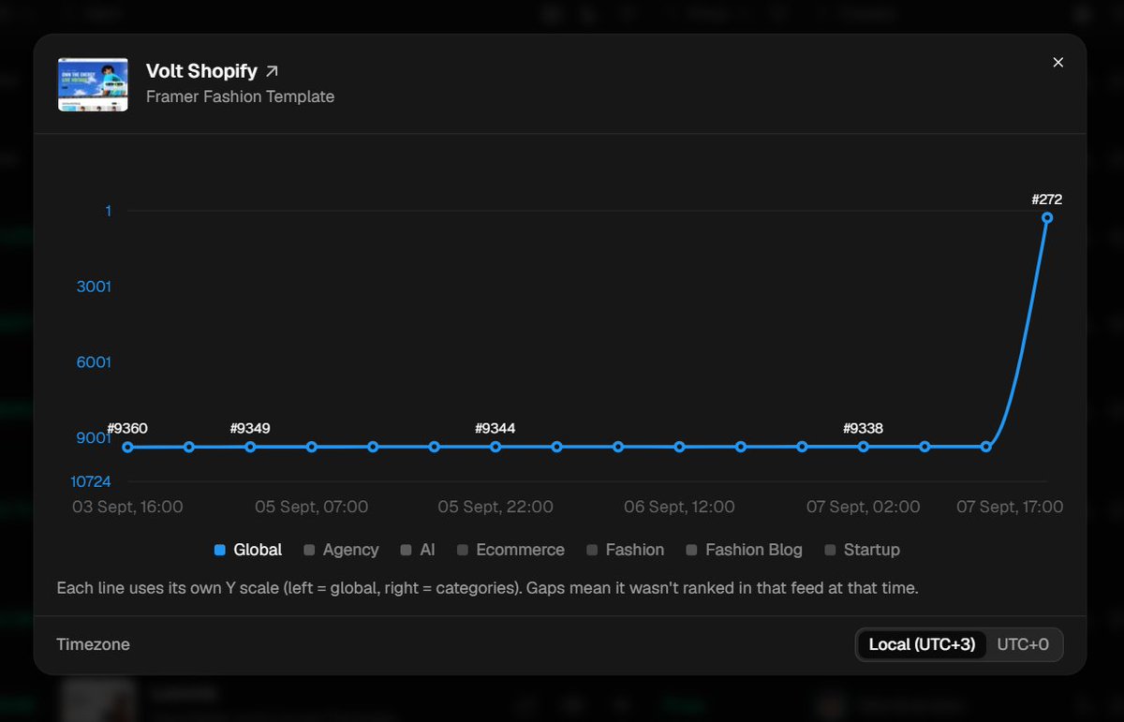The width and height of the screenshot is (1124, 722).
Task: Click the "03 Sept, 16:00" axis label
Action: pos(127,507)
